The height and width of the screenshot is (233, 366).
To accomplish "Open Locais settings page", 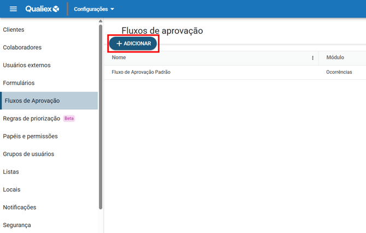I will click(11, 190).
